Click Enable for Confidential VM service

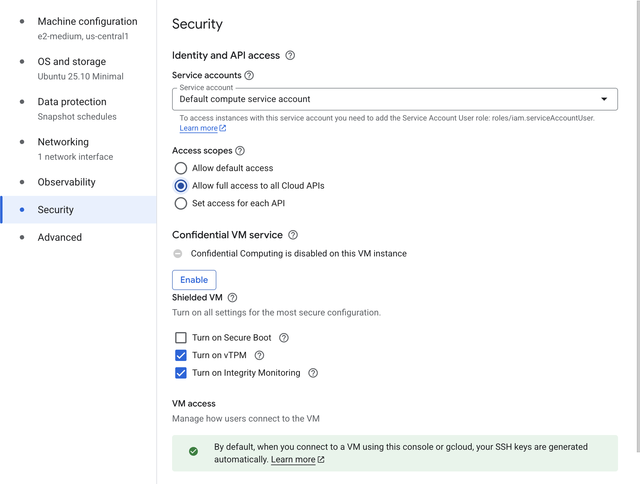point(194,280)
